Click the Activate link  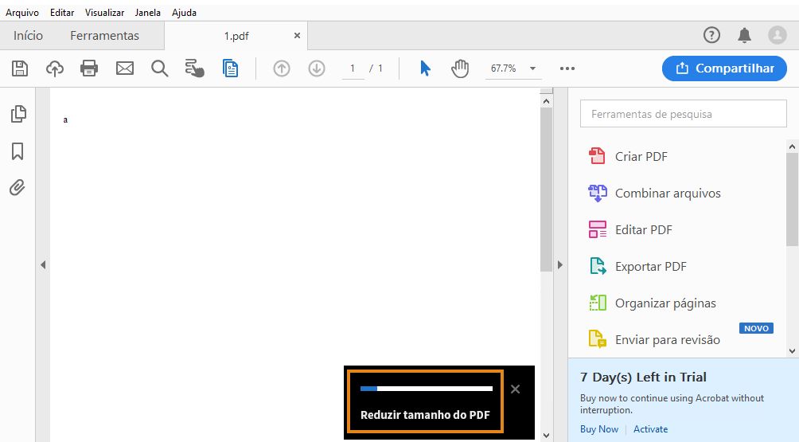tap(650, 429)
